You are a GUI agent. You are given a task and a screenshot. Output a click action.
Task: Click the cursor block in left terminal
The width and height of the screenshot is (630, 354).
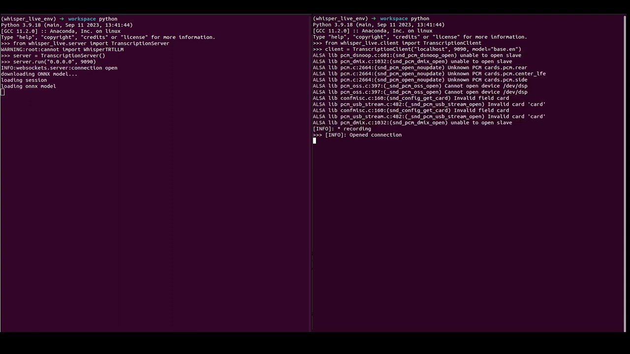click(x=2, y=92)
